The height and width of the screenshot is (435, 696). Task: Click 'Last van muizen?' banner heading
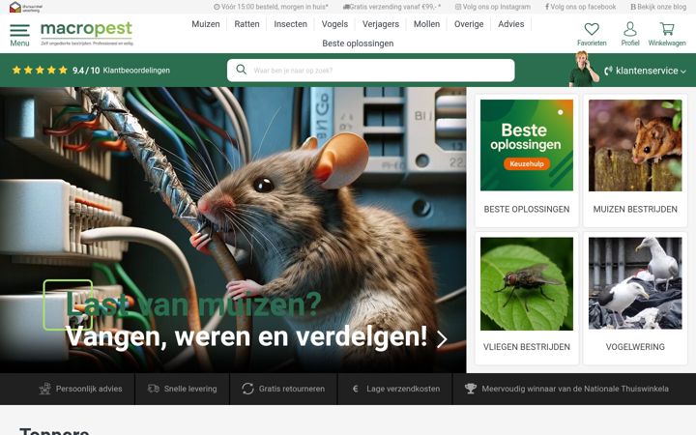[x=193, y=304]
